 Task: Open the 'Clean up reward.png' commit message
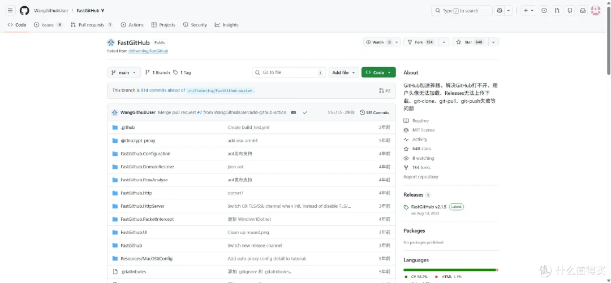click(x=248, y=232)
